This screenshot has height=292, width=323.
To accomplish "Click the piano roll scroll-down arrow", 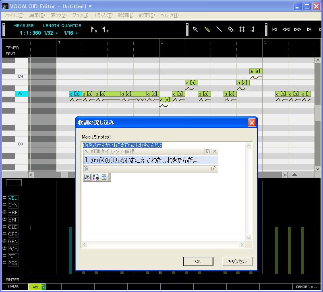I will tap(318, 169).
